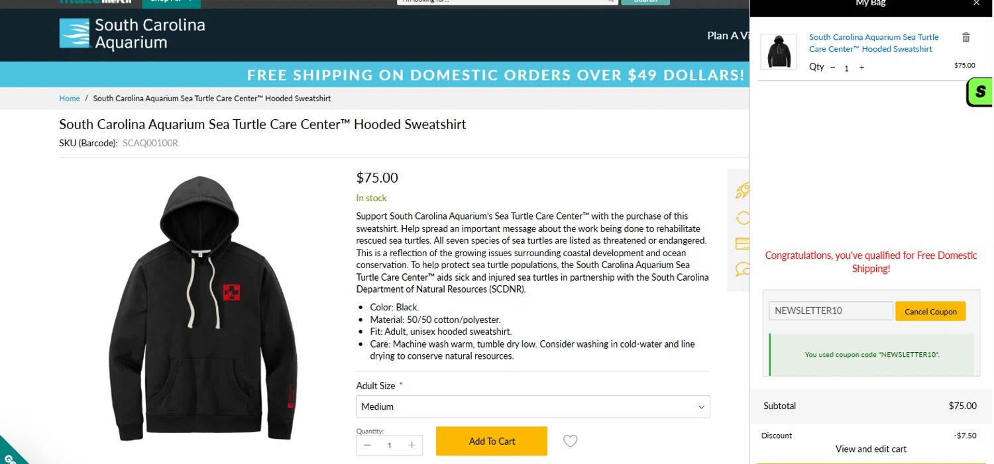Image resolution: width=994 pixels, height=464 pixels.
Task: Click the Cancel Coupon button
Action: coord(930,311)
